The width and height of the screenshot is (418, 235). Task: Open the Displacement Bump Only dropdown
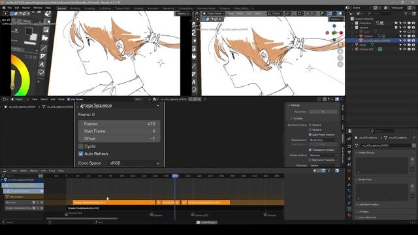click(x=323, y=140)
